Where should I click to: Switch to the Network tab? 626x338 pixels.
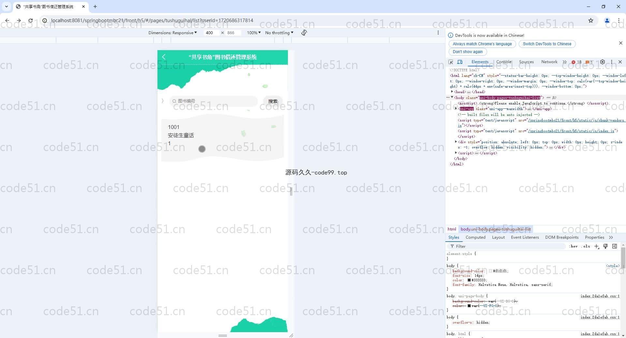pyautogui.click(x=549, y=62)
